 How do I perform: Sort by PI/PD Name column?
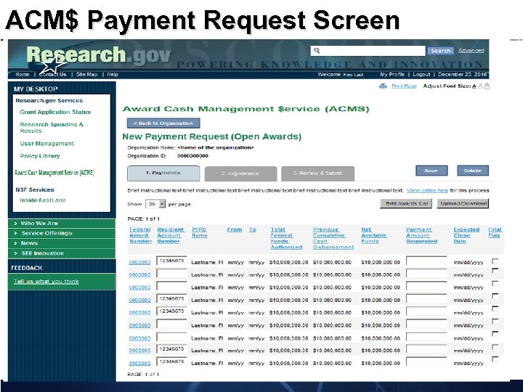tap(200, 232)
